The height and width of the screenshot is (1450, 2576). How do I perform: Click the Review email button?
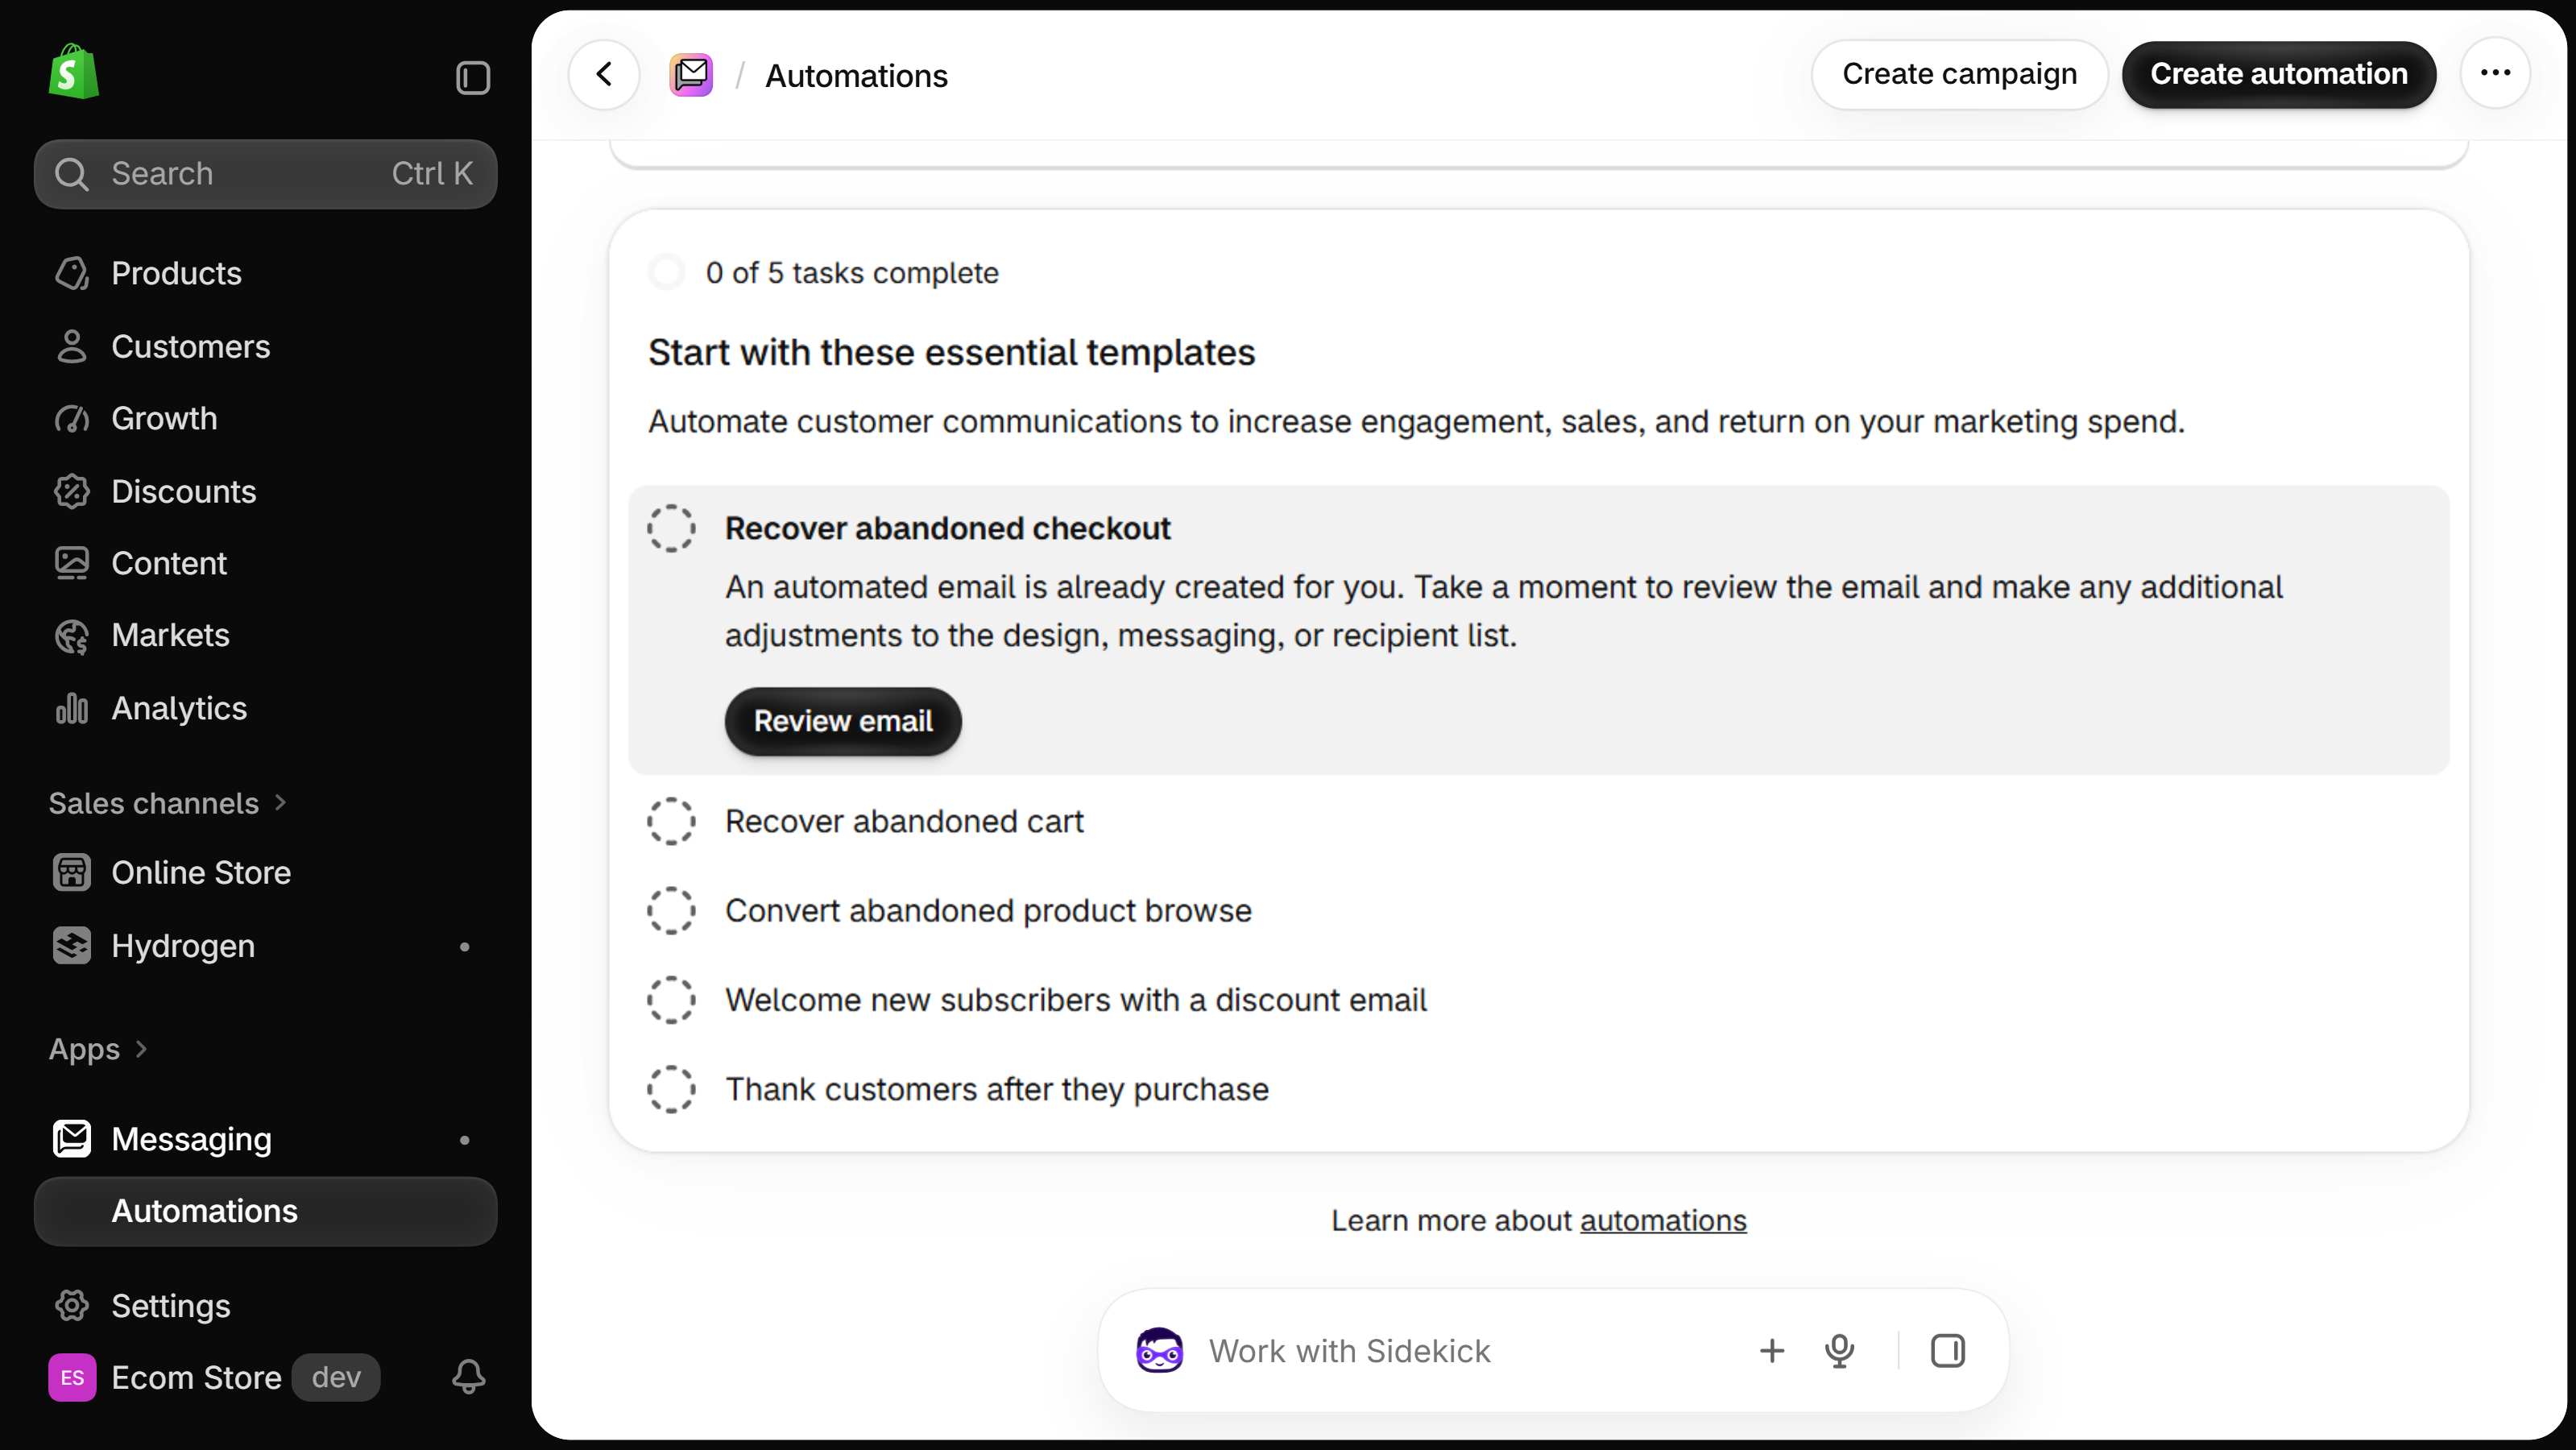pyautogui.click(x=843, y=721)
